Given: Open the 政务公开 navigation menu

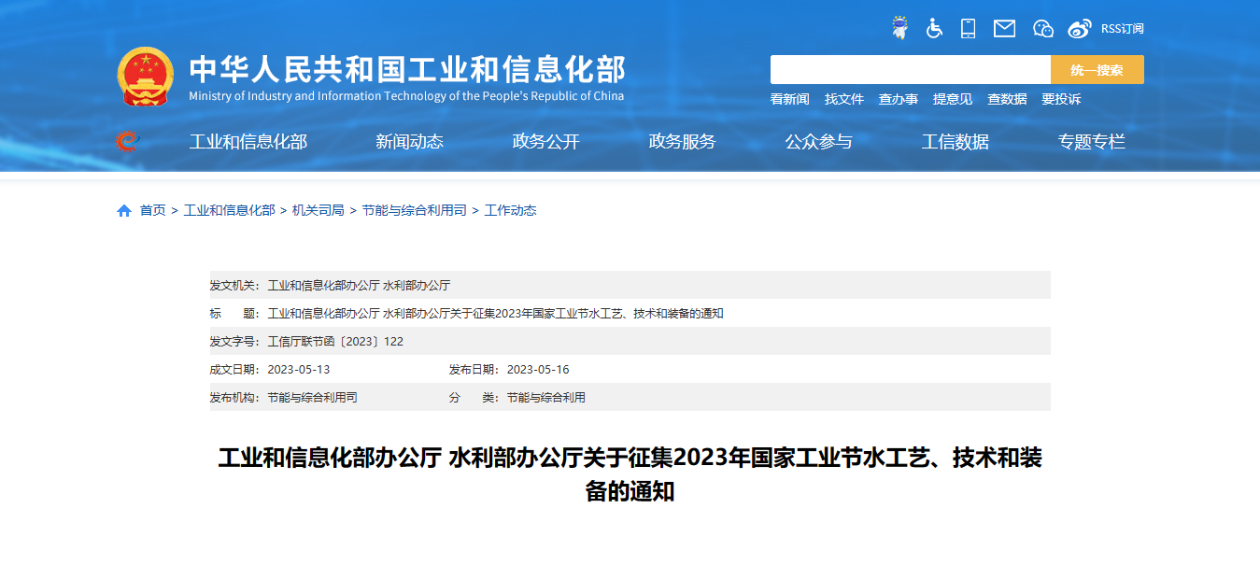Looking at the screenshot, I should coord(545,142).
